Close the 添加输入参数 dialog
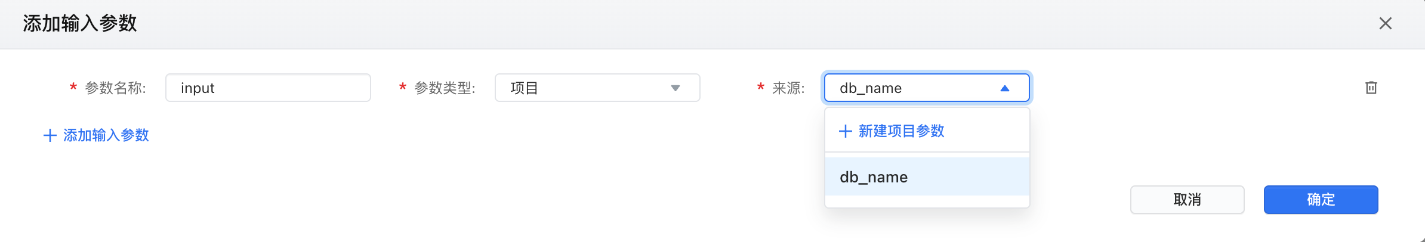 (x=1386, y=23)
